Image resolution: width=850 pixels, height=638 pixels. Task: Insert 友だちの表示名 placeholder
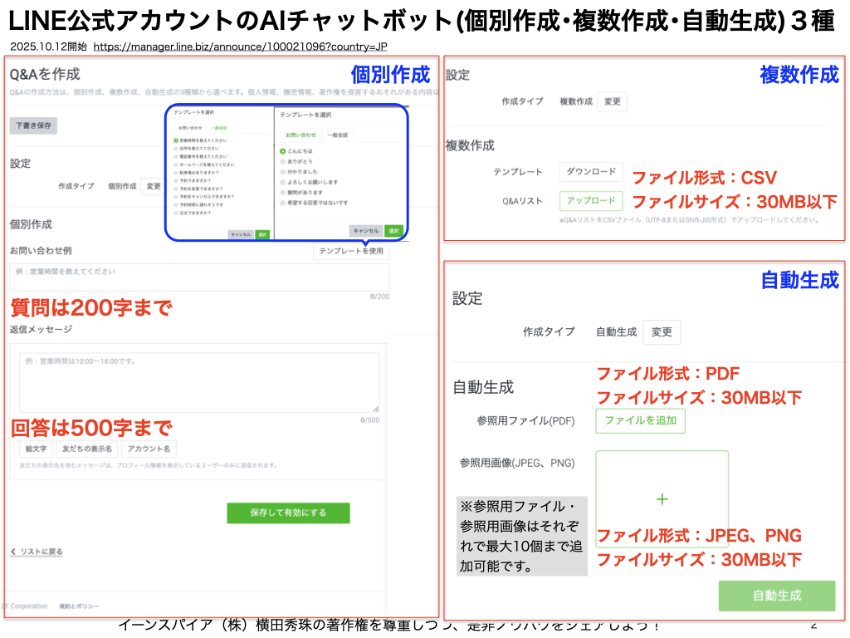[x=86, y=449]
